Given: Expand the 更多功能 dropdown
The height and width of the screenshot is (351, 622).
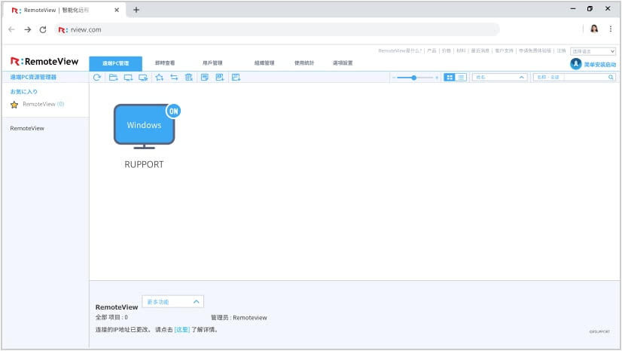Looking at the screenshot, I should [173, 302].
